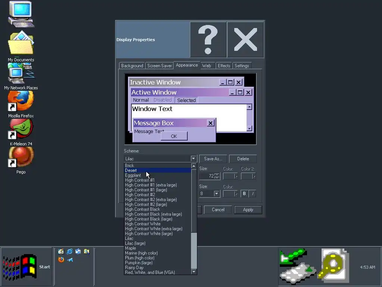The width and height of the screenshot is (382, 287).
Task: Switch to the Background tab
Action: pos(132,66)
